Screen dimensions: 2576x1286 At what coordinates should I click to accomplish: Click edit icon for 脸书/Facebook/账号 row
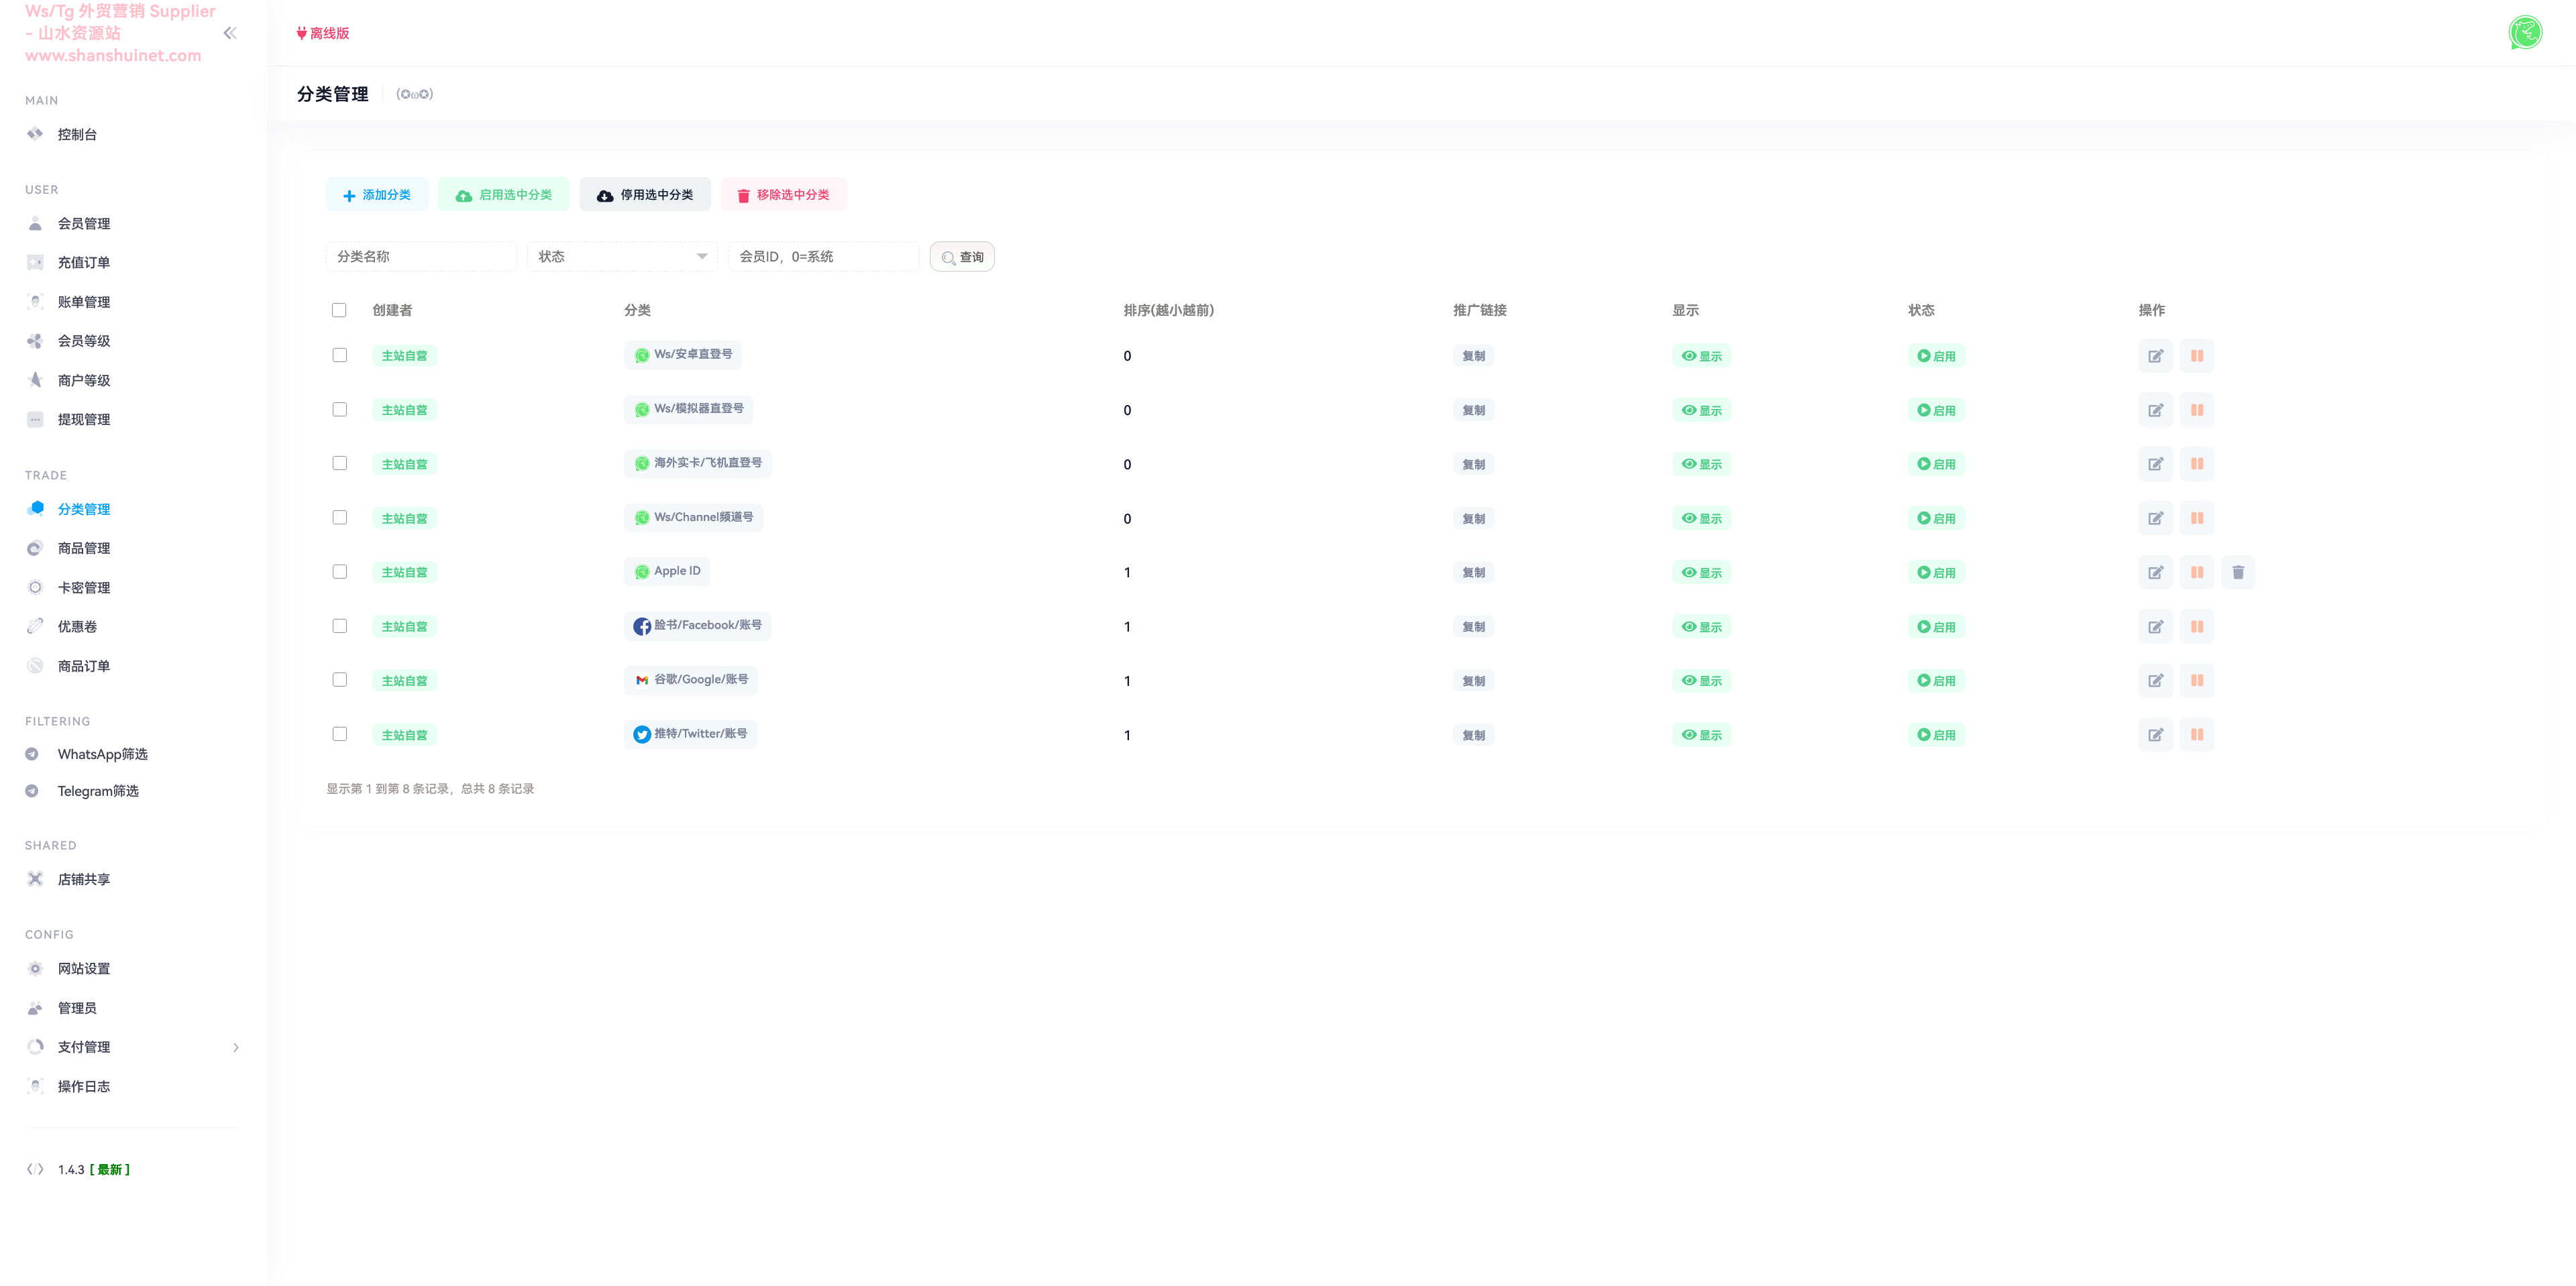coord(2155,626)
